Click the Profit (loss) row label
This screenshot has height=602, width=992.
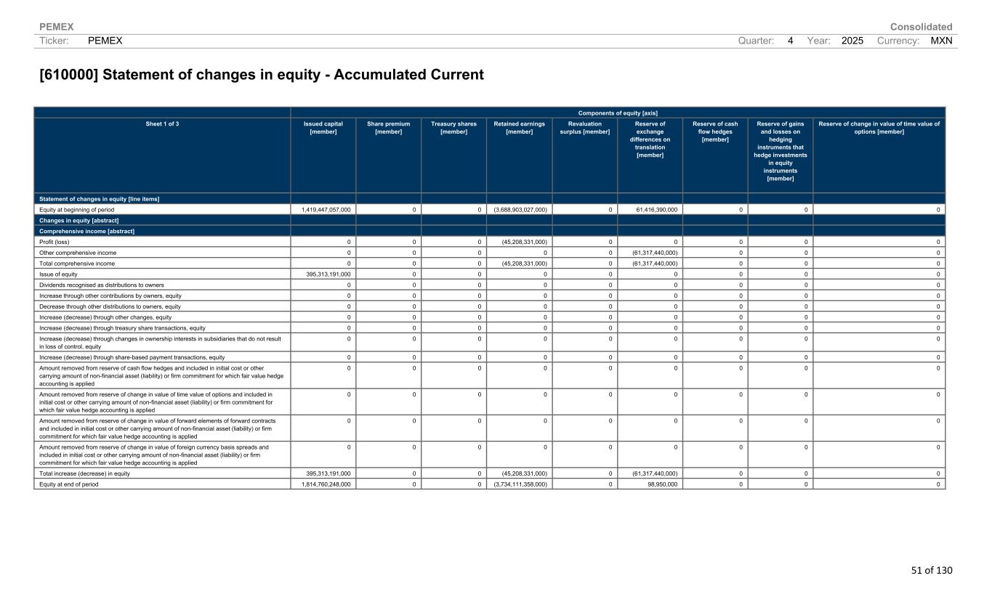(55, 242)
